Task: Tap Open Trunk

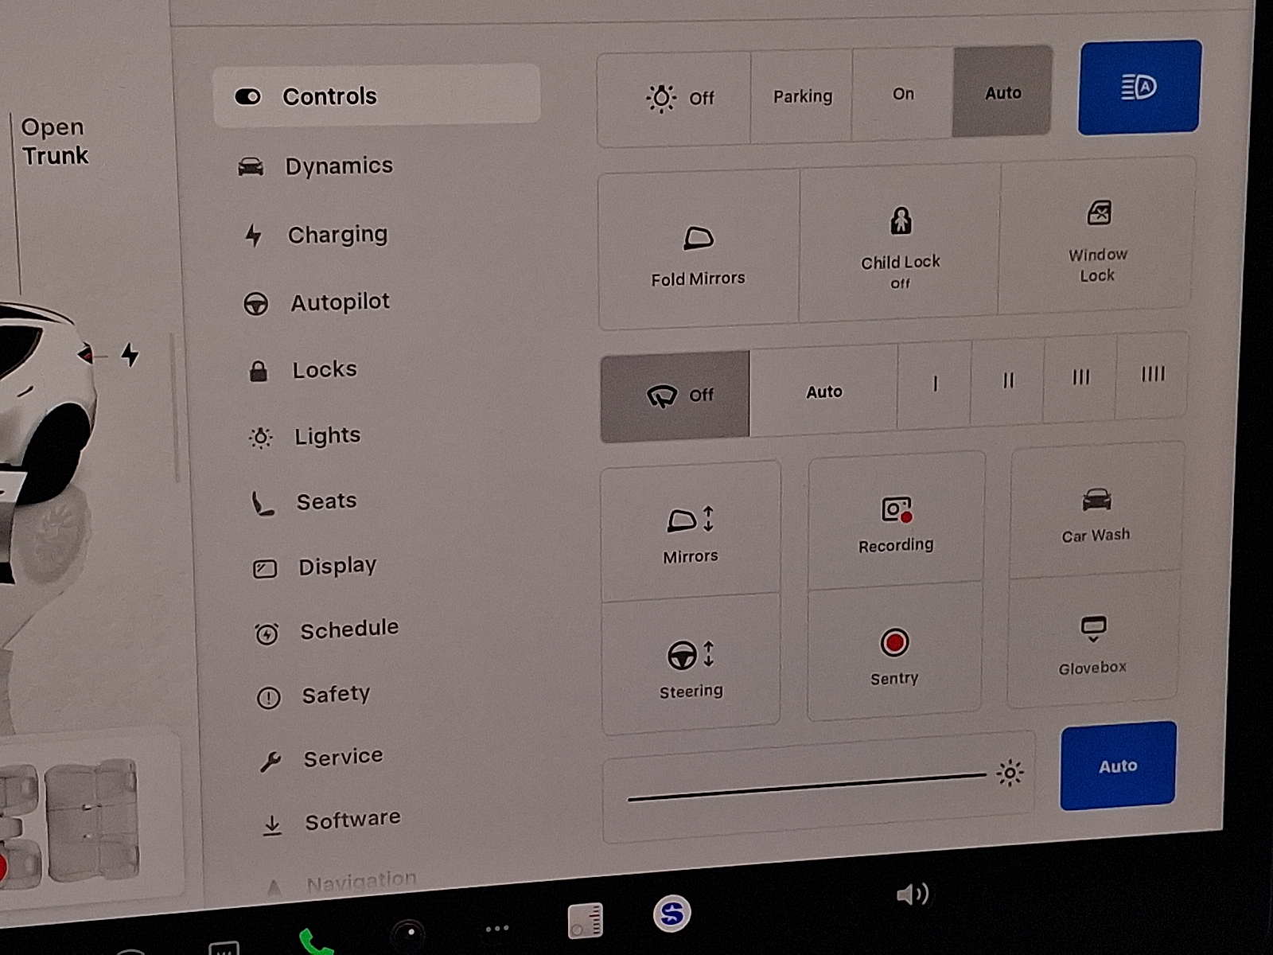Action: click(x=54, y=142)
